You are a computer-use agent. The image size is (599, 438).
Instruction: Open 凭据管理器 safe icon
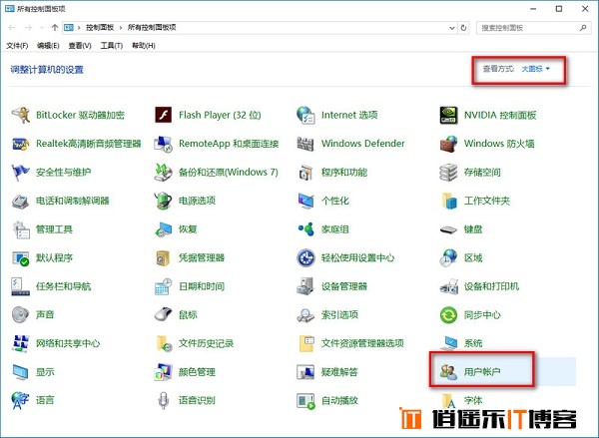pos(163,258)
